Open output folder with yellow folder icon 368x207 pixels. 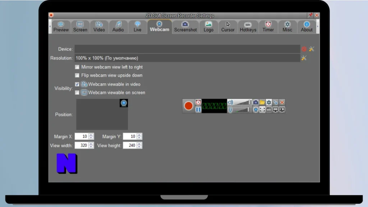pos(262,102)
